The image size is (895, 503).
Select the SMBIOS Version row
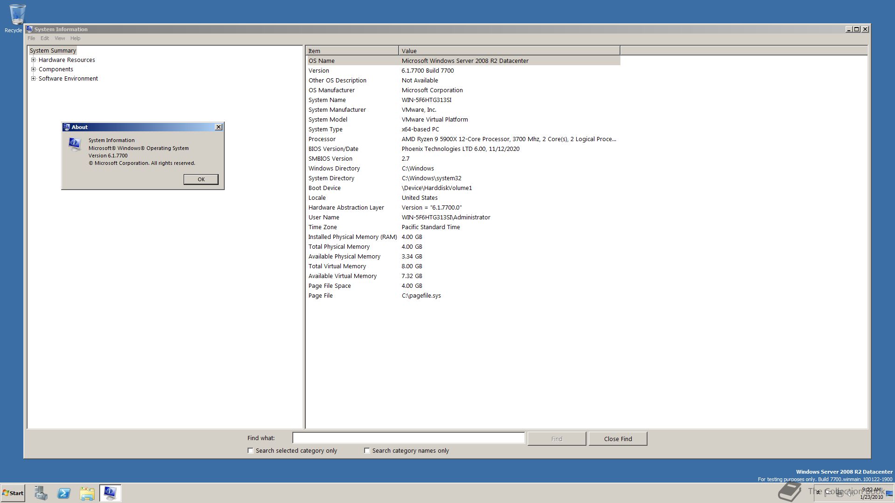(x=463, y=158)
